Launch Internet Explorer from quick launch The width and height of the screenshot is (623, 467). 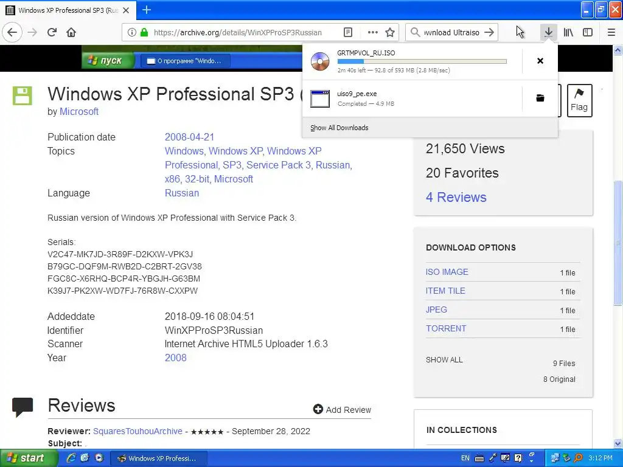tap(71, 458)
